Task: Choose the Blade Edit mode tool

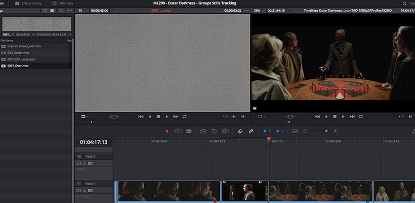Action: click(189, 131)
